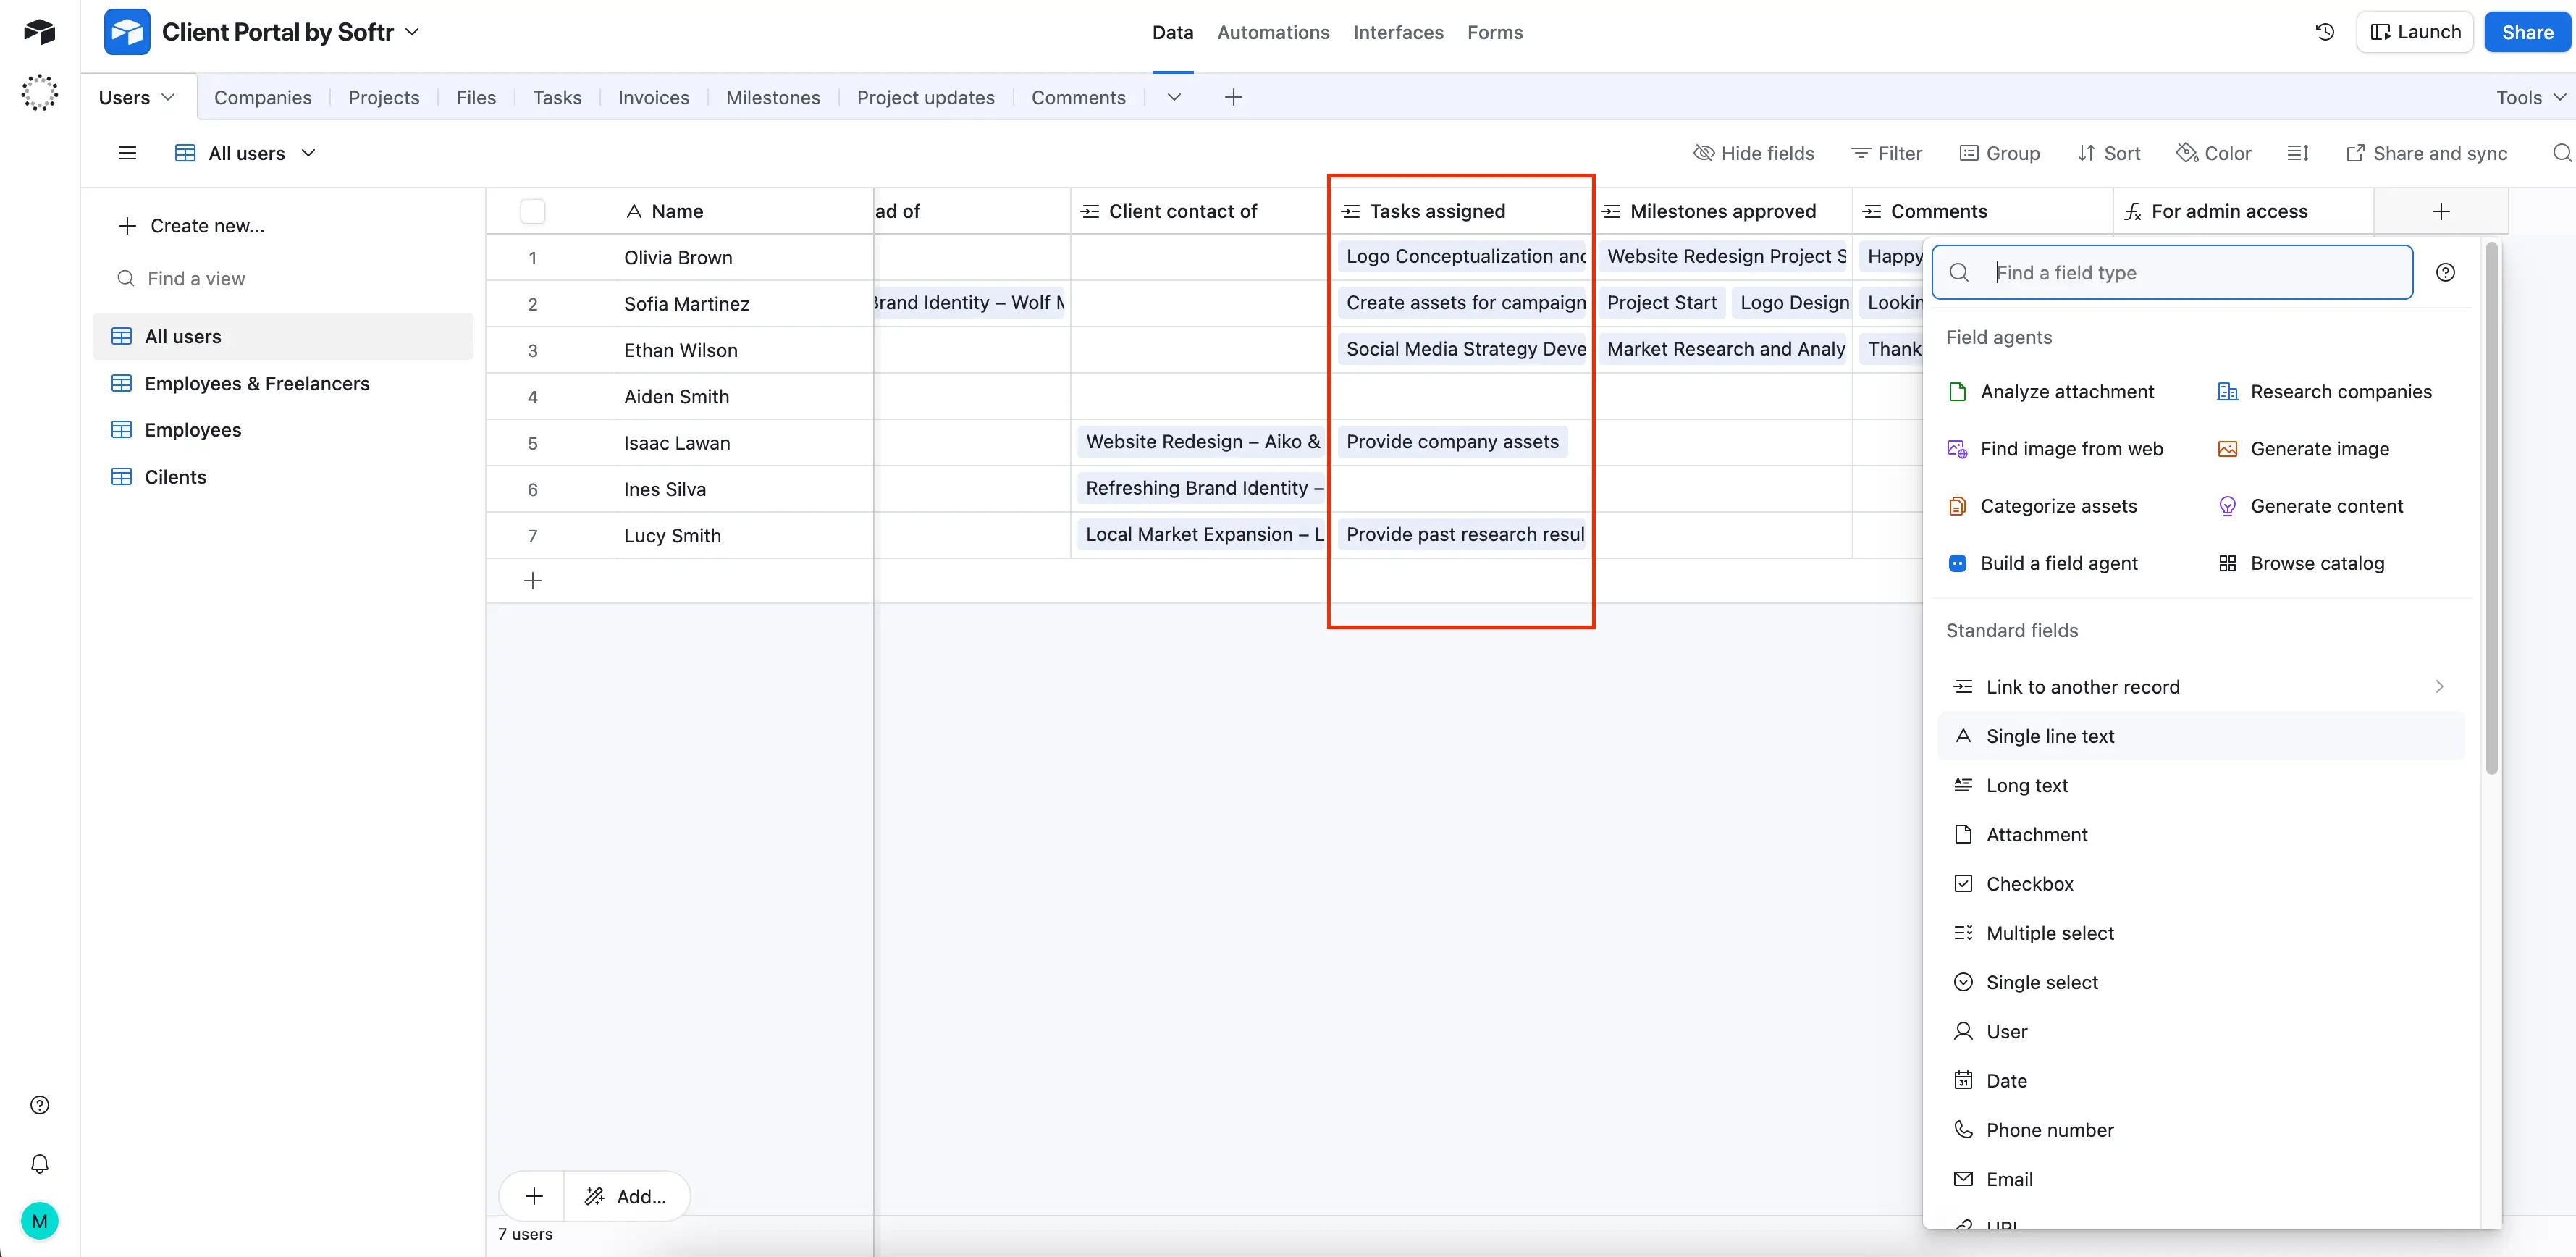The height and width of the screenshot is (1257, 2576).
Task: Open help question mark in sidebar
Action: pos(40,1105)
